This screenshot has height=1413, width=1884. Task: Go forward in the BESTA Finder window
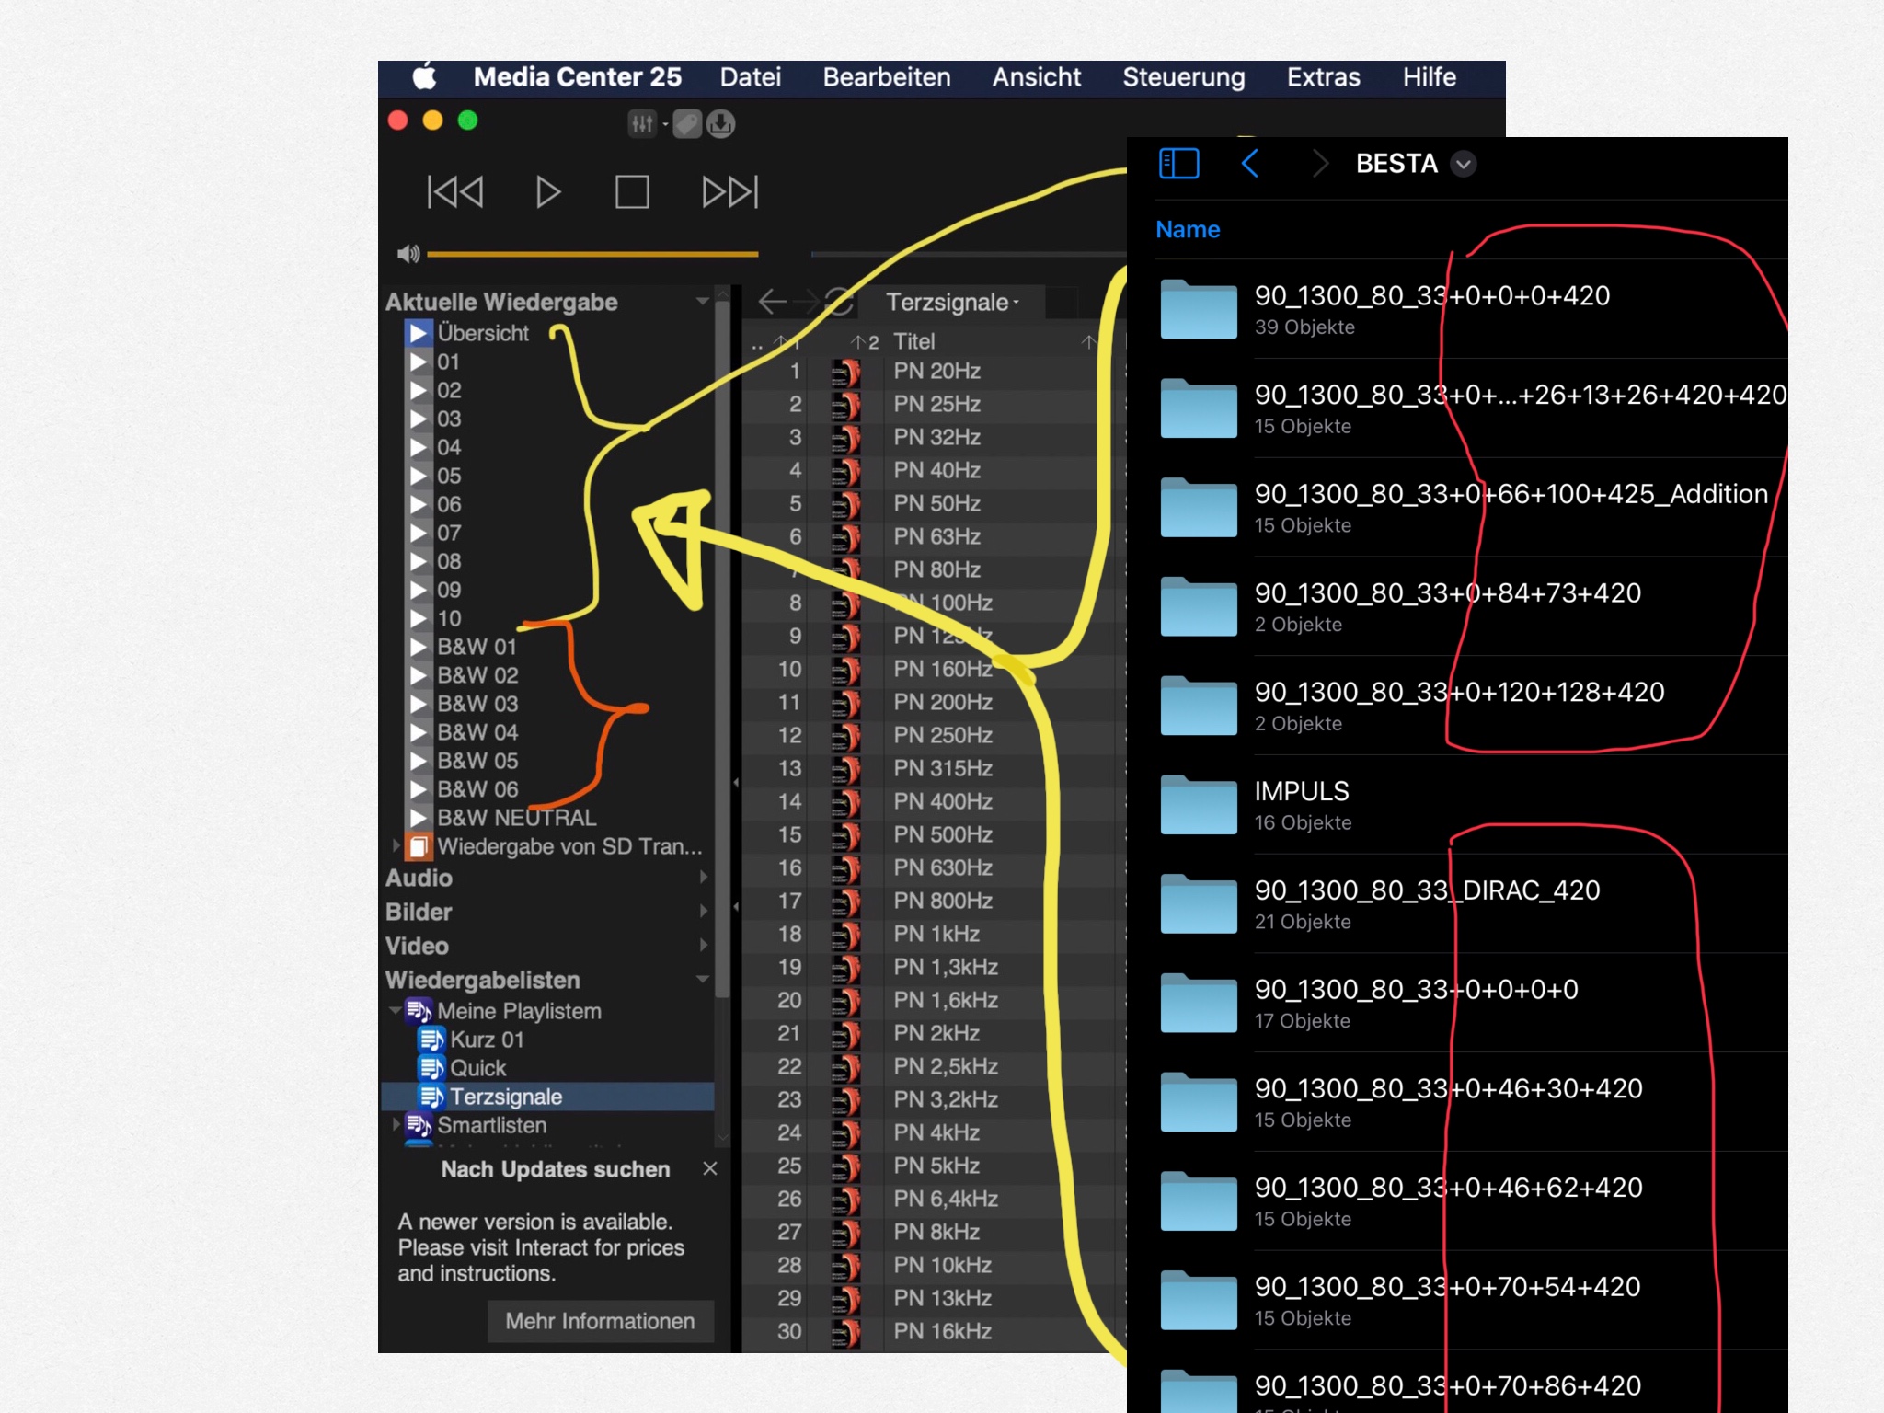click(1320, 164)
